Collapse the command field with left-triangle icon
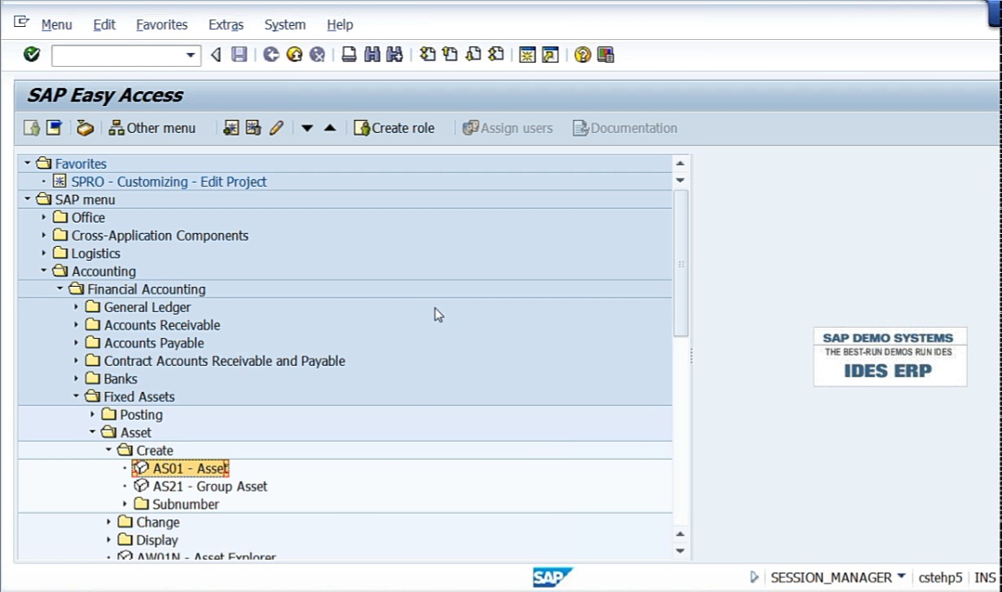The height and width of the screenshot is (592, 1002). pyautogui.click(x=216, y=55)
